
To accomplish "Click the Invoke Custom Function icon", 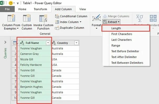I will coord(43,18).
